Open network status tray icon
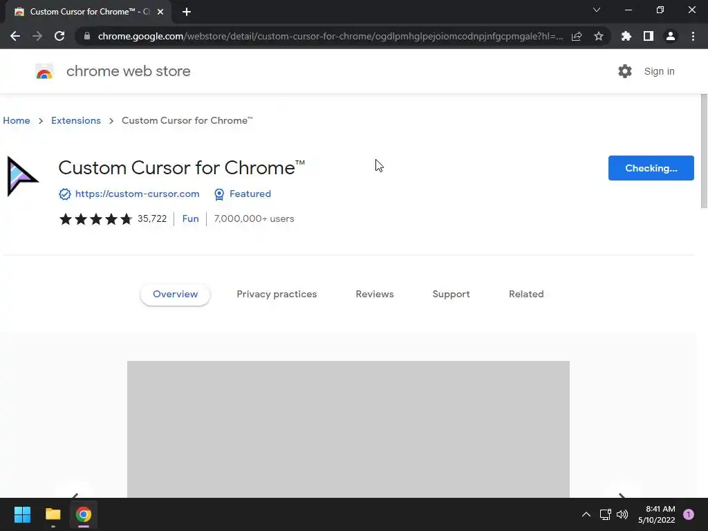Image resolution: width=708 pixels, height=531 pixels. [605, 514]
